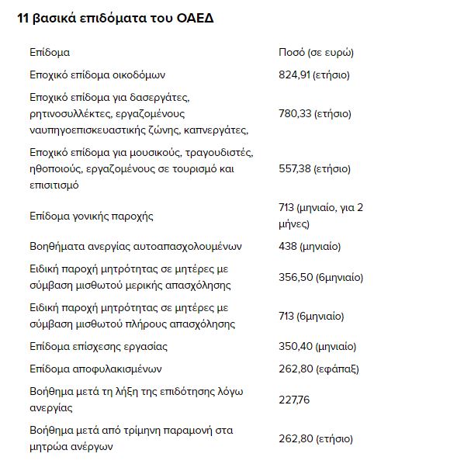This screenshot has width=464, height=464.
Task: Click the amount '438 (μηνιαίο)'
Action: click(310, 247)
